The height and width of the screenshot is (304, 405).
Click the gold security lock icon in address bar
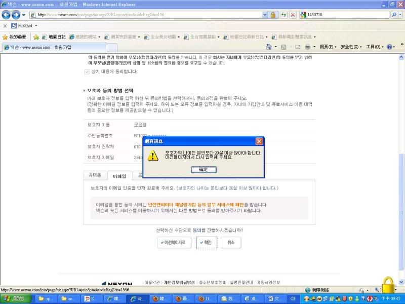pos(273,15)
